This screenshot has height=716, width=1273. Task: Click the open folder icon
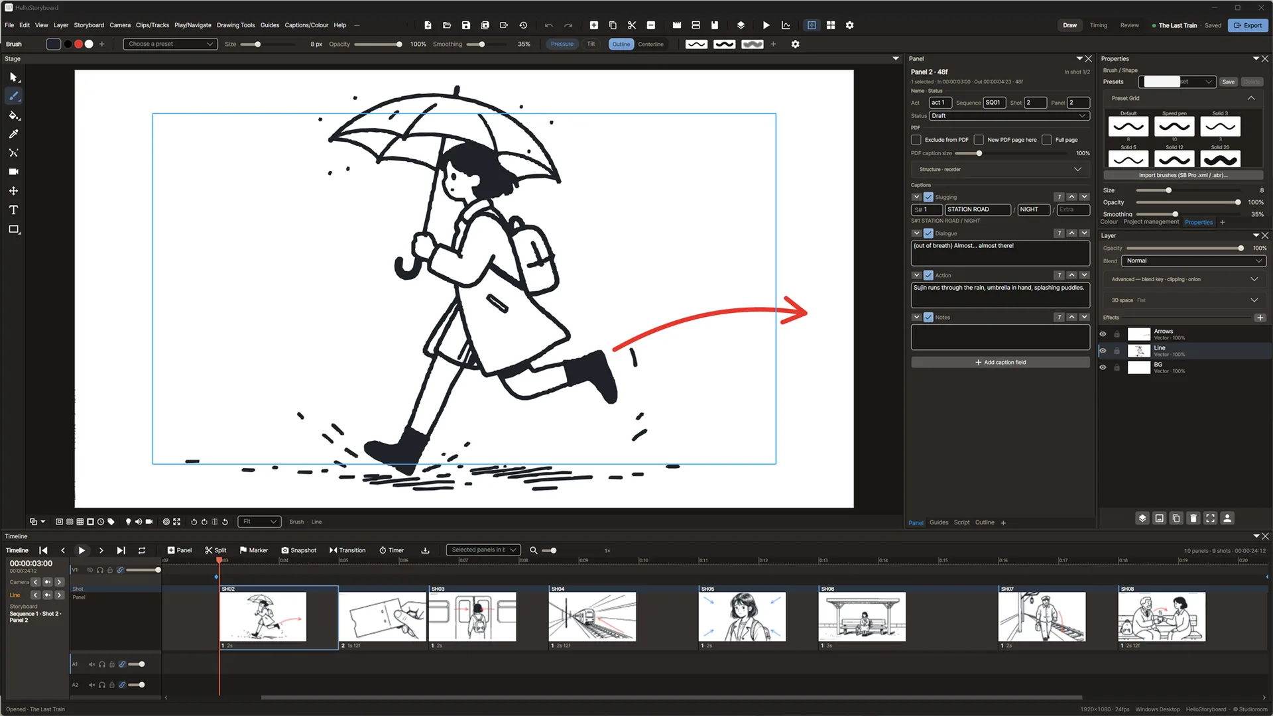pyautogui.click(x=447, y=25)
